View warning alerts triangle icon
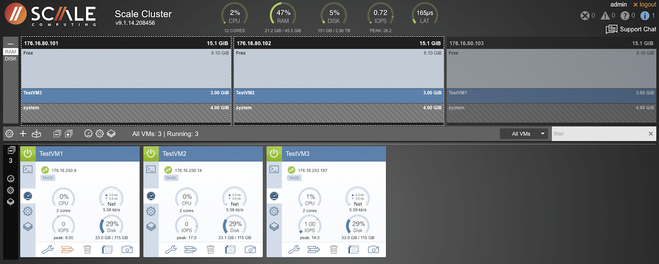Viewport: 659px width, 264px height. [x=605, y=16]
